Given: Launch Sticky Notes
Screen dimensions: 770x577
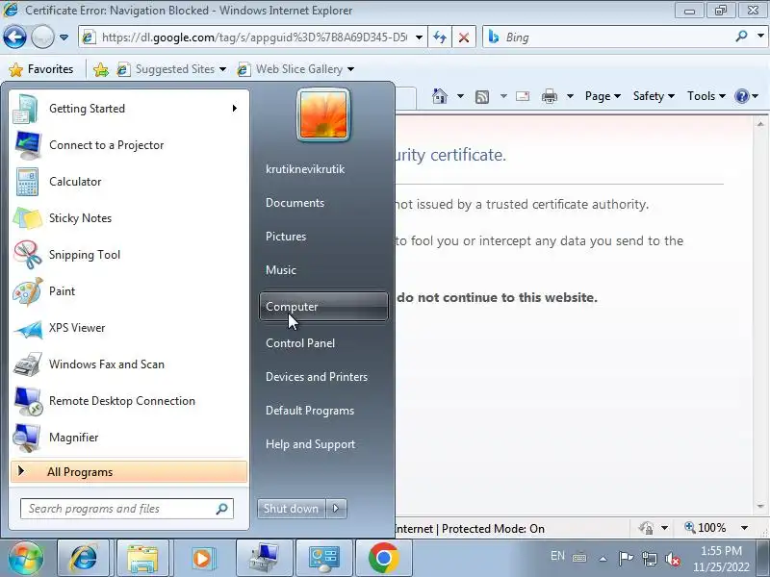Looking at the screenshot, I should tap(129, 218).
